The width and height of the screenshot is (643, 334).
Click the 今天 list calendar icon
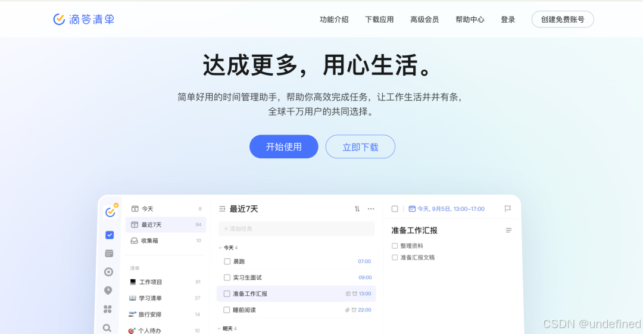point(135,209)
